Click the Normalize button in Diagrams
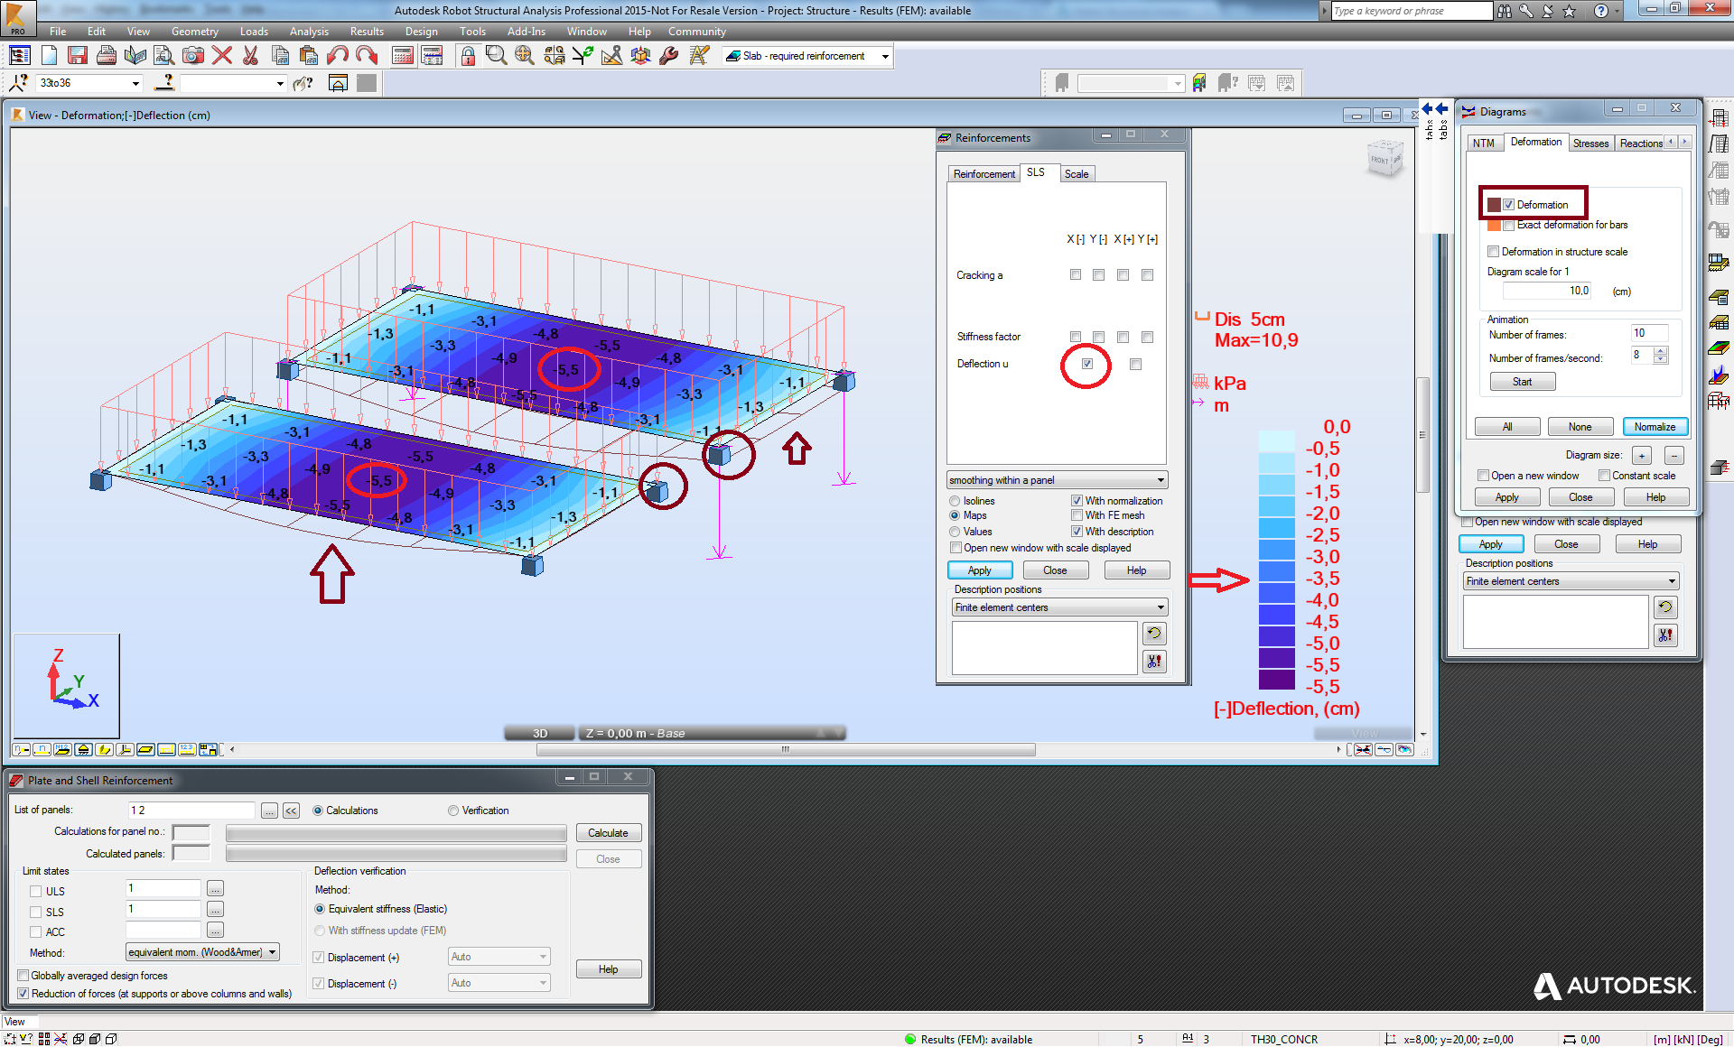This screenshot has width=1734, height=1047. pos(1654,427)
